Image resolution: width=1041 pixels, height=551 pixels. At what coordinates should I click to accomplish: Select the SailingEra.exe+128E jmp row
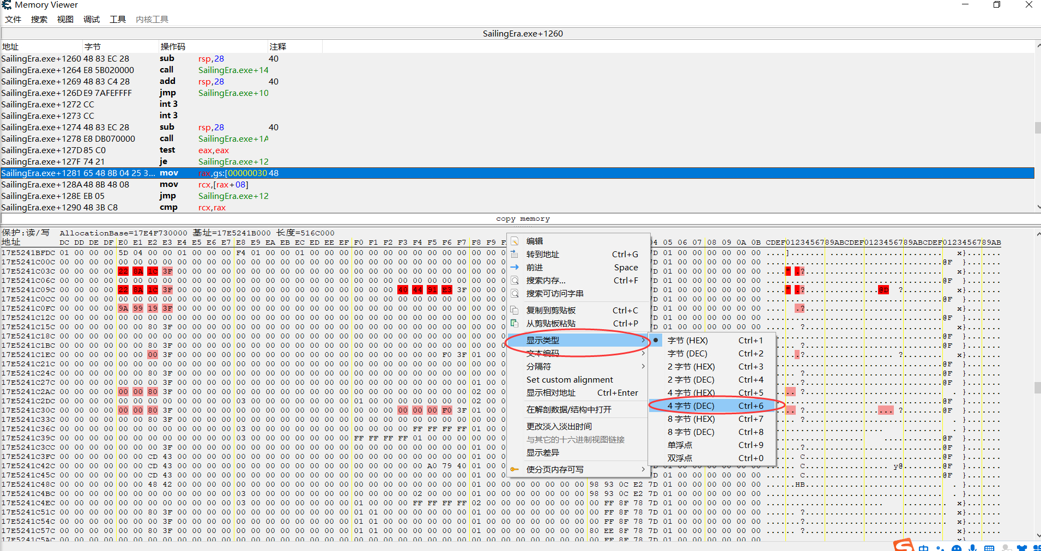[517, 196]
